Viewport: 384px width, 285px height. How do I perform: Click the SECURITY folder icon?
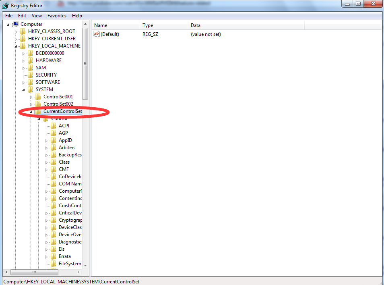click(x=30, y=75)
